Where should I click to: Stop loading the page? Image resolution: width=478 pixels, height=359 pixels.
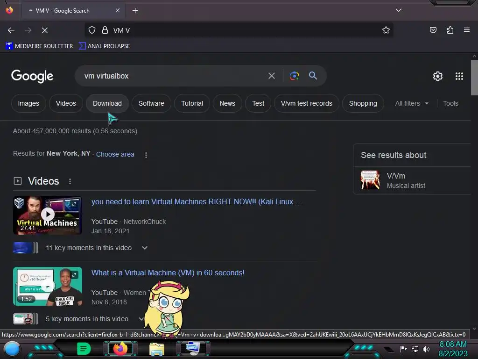coord(45,30)
